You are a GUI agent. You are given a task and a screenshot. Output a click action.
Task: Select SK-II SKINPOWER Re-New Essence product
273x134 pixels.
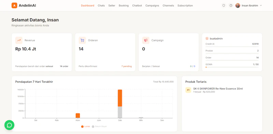click(218, 89)
